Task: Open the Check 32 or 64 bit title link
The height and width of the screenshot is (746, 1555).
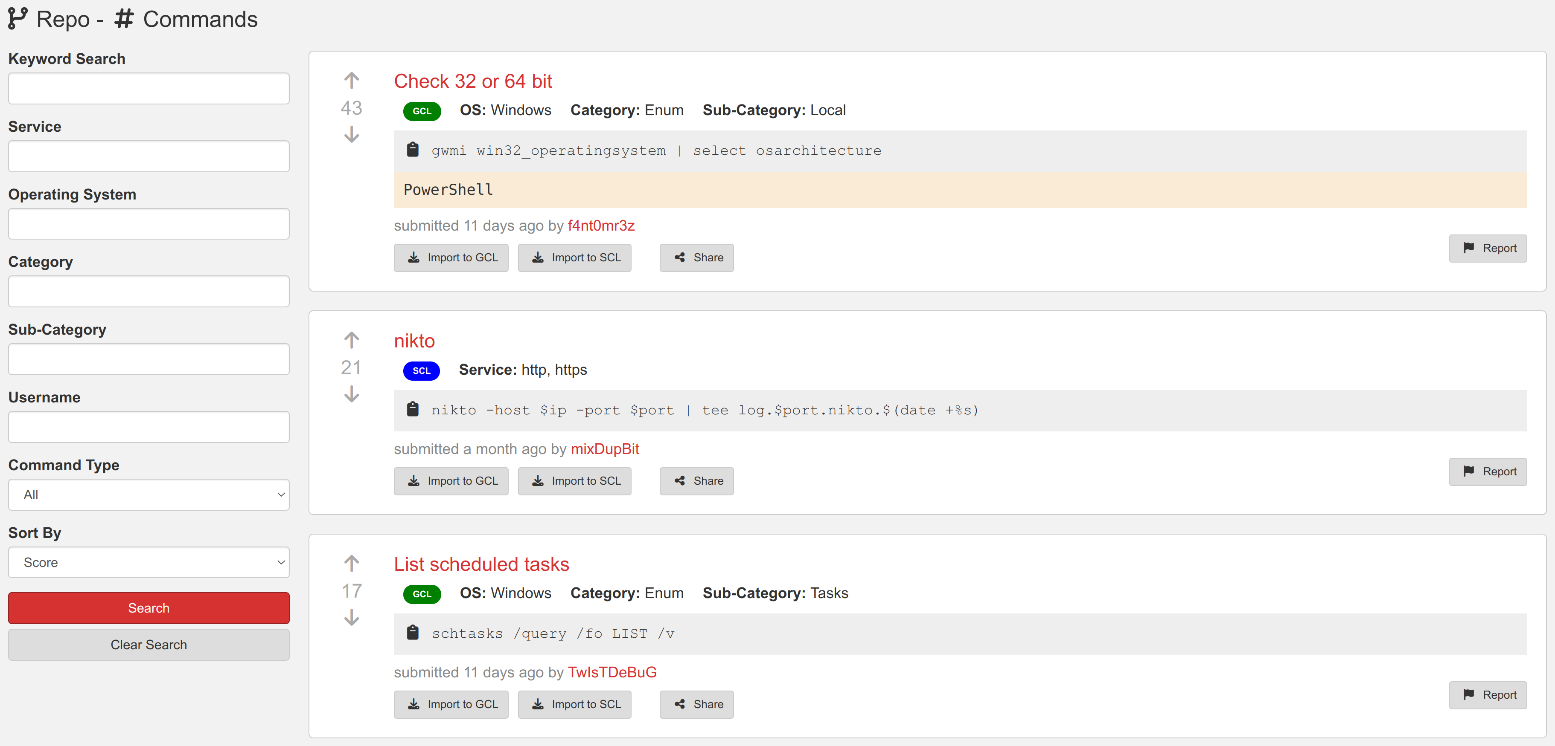Action: point(473,81)
